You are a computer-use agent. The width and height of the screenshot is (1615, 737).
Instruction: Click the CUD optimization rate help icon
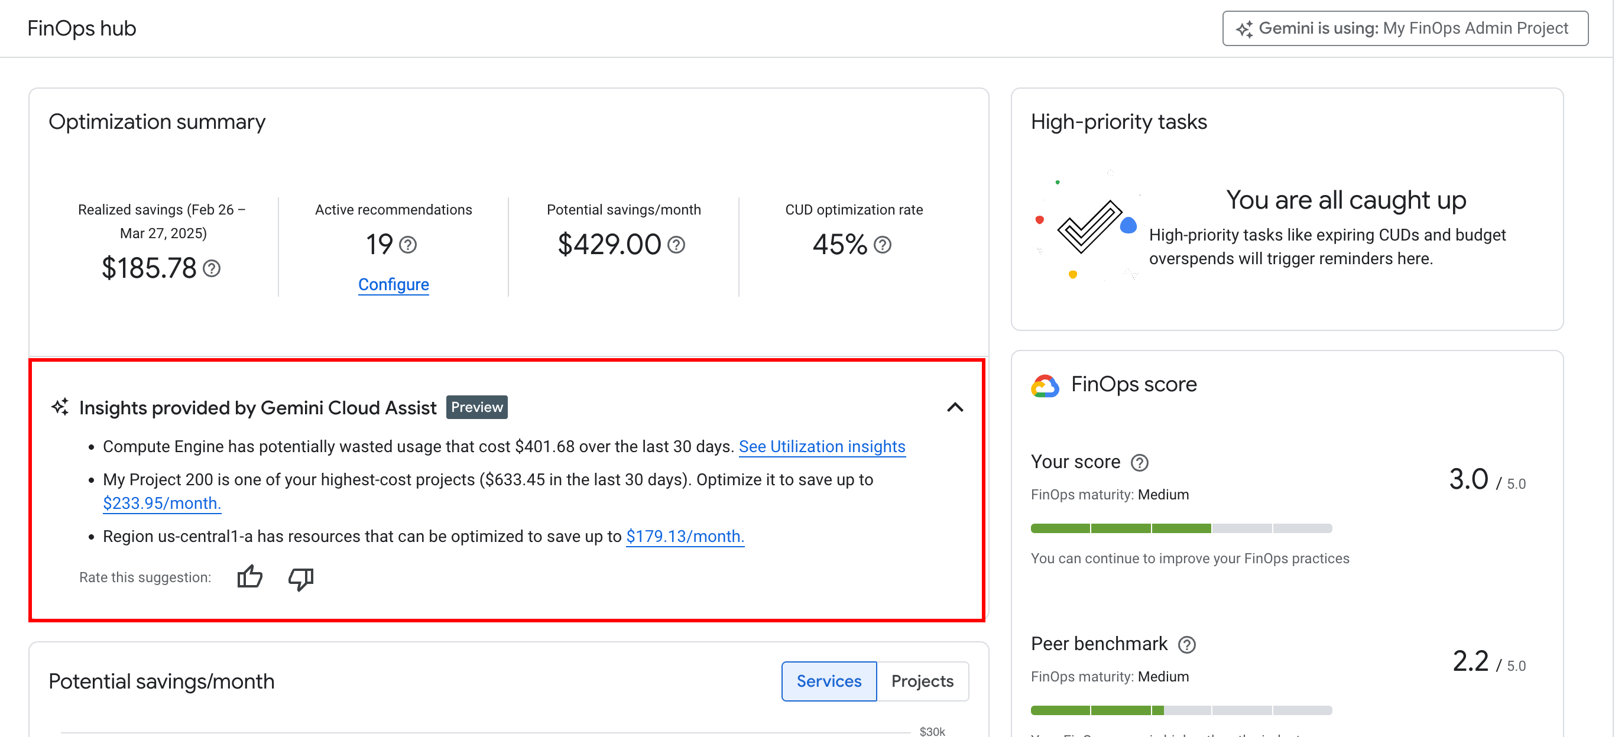pos(883,245)
